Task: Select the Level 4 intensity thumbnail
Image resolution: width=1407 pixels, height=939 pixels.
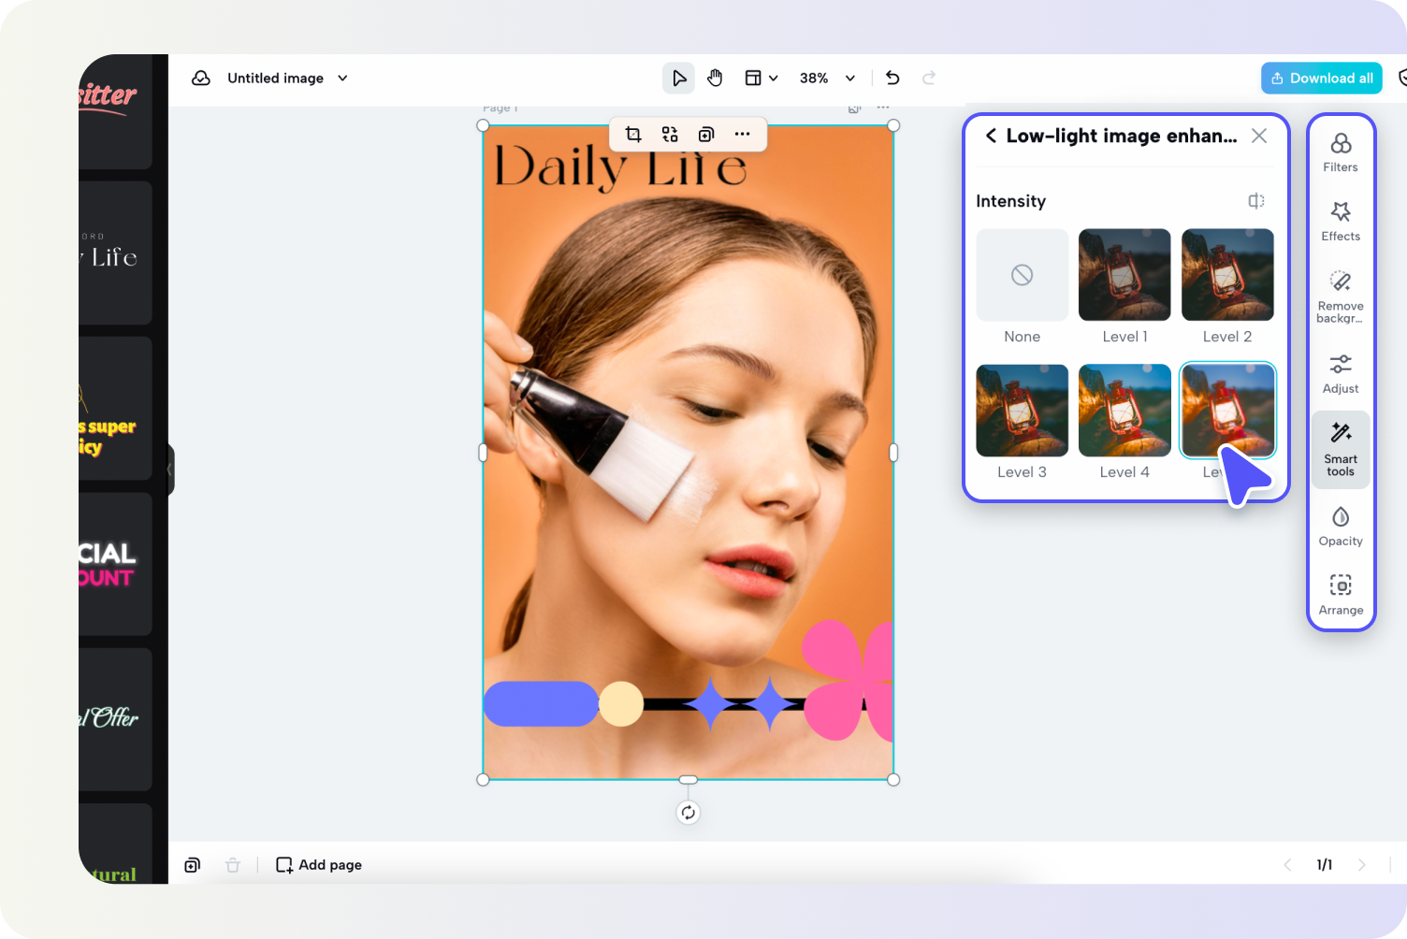Action: pyautogui.click(x=1124, y=410)
